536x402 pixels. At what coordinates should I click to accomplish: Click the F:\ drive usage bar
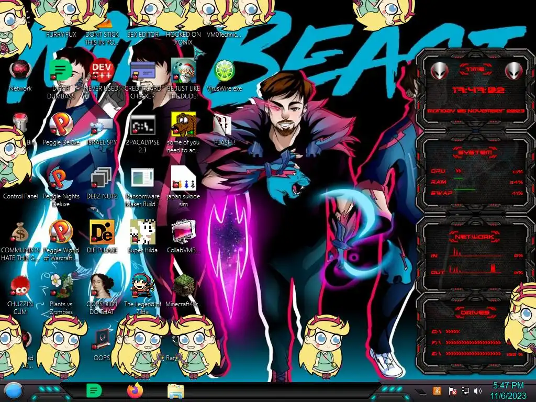pos(474,342)
